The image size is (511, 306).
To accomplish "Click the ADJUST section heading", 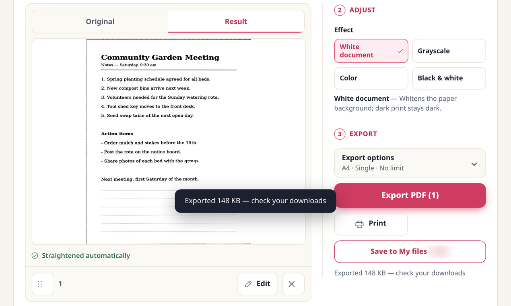I will [x=362, y=10].
